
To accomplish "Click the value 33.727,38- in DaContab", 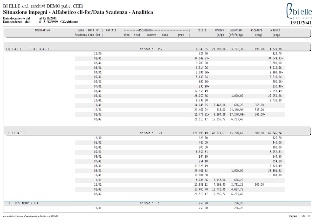I will pos(237,49).
